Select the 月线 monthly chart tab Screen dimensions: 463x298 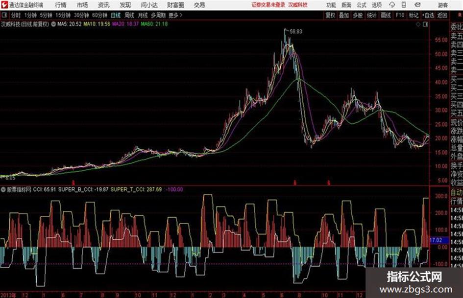143,15
